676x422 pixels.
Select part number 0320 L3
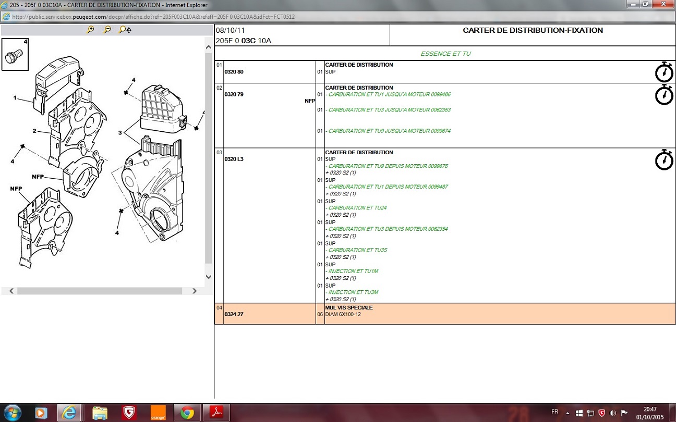(x=234, y=159)
